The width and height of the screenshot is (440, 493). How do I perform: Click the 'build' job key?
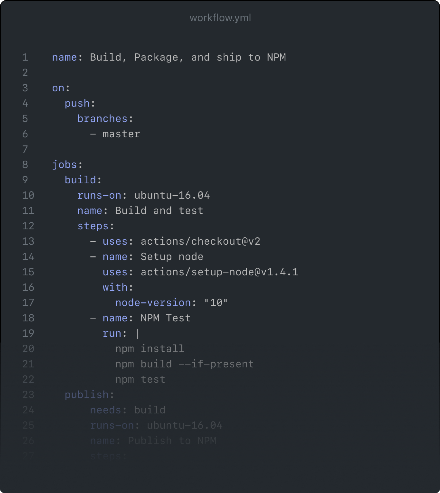coord(80,180)
